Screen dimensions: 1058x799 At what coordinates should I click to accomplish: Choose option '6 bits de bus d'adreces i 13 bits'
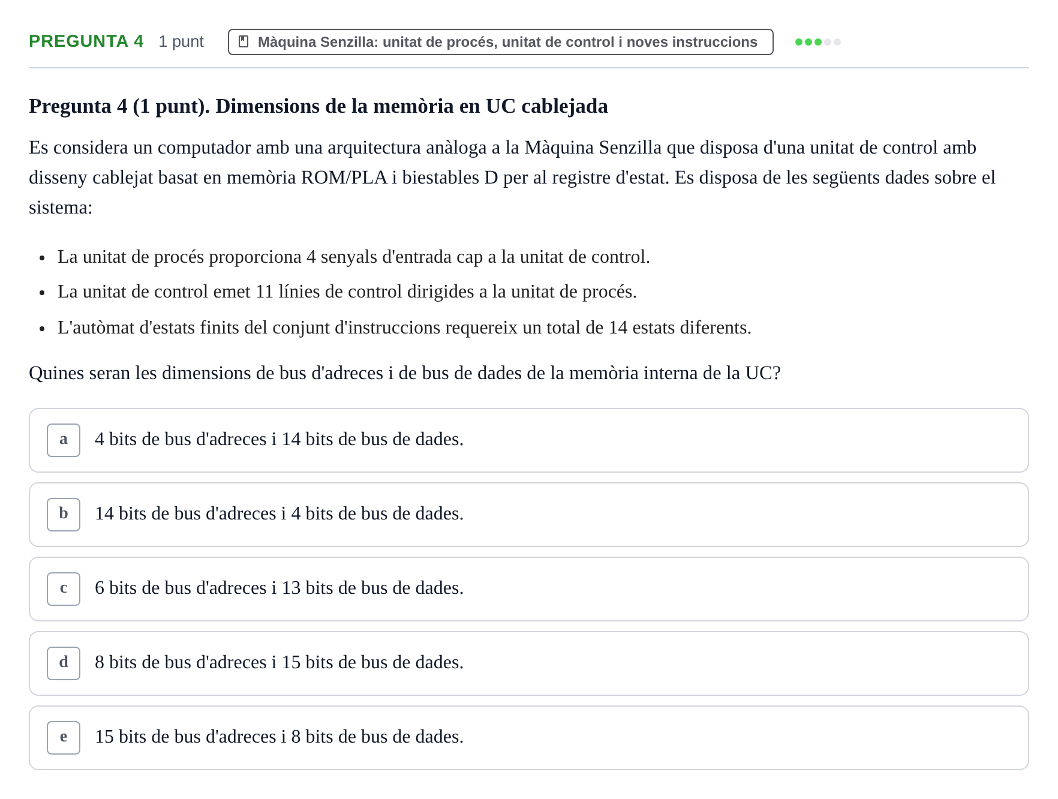click(x=528, y=589)
